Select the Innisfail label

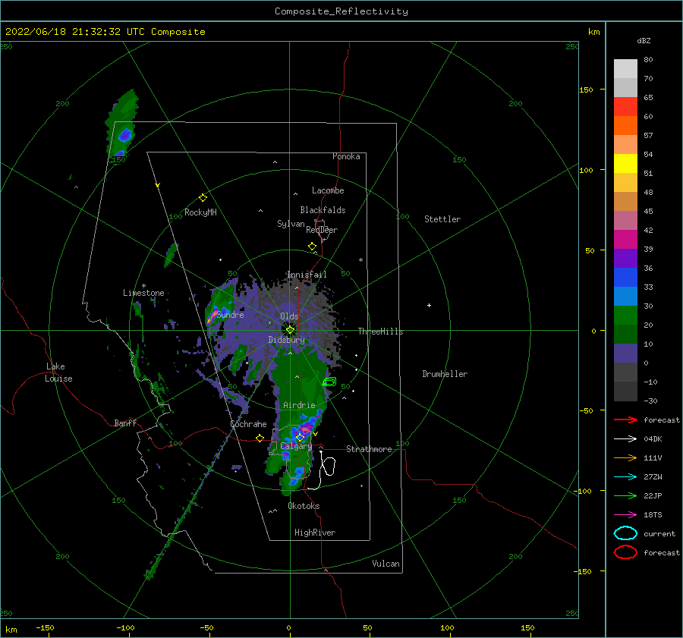(307, 275)
